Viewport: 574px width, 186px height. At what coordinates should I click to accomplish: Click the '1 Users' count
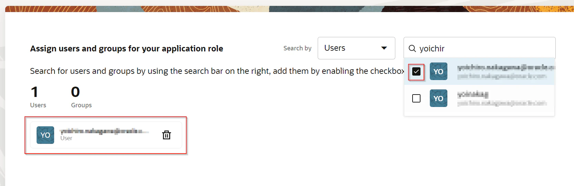pyautogui.click(x=38, y=97)
